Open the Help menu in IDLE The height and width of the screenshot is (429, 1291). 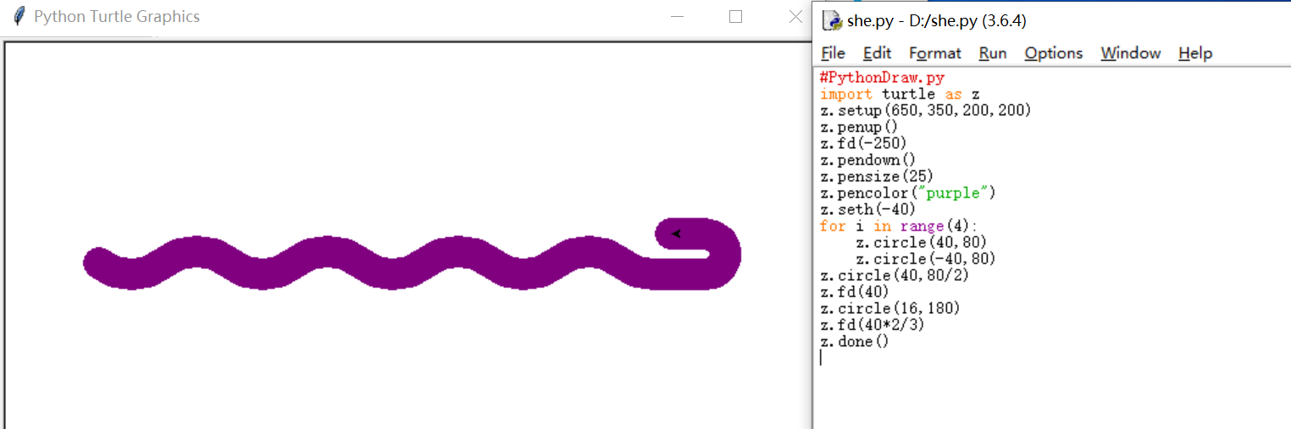pyautogui.click(x=1195, y=53)
